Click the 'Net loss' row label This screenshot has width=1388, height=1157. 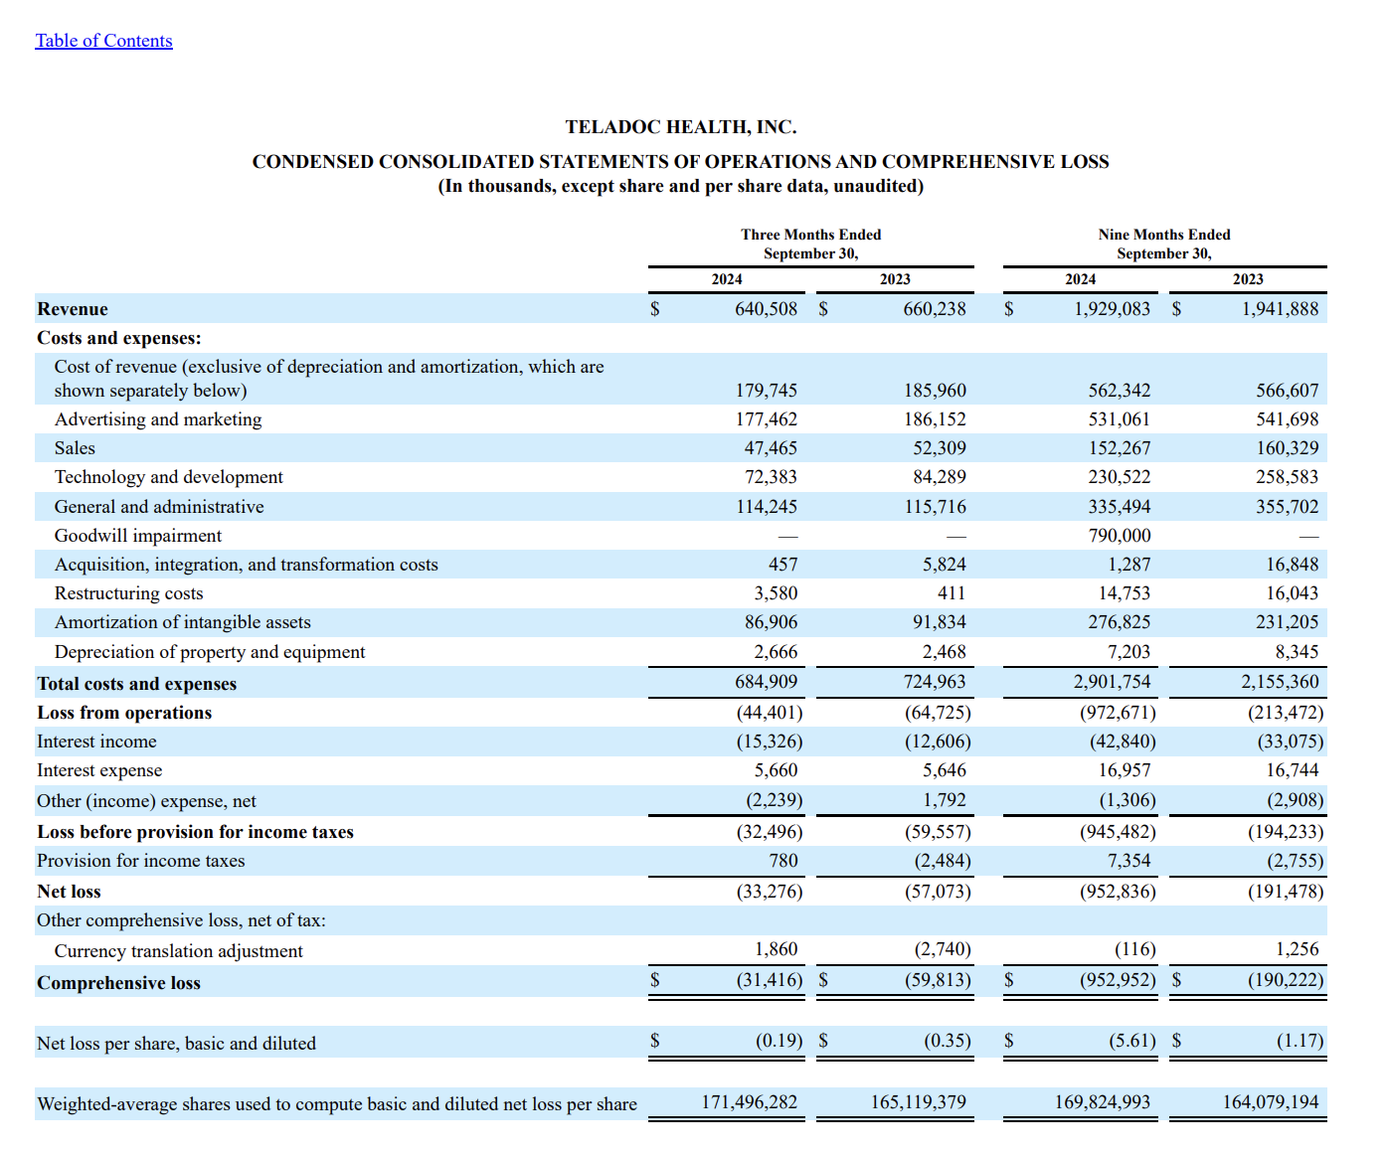69,892
